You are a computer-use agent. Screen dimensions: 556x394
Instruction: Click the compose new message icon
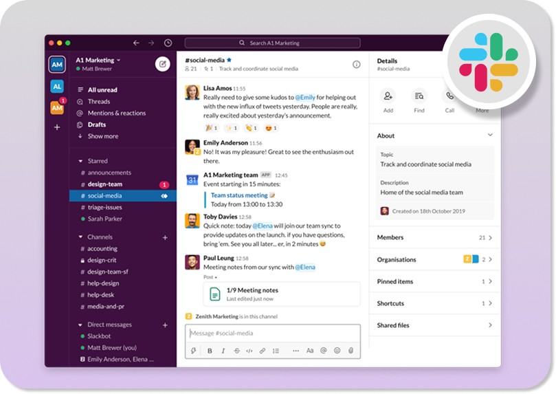tap(162, 64)
